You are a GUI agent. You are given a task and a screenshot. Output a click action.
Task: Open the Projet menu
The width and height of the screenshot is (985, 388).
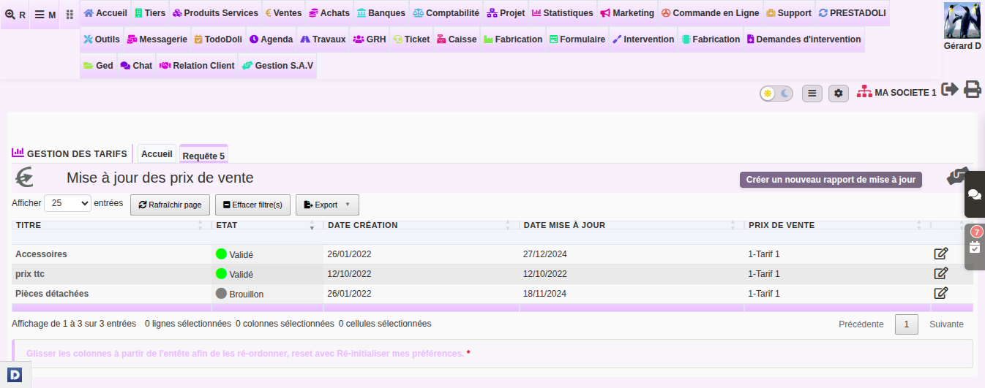point(506,13)
